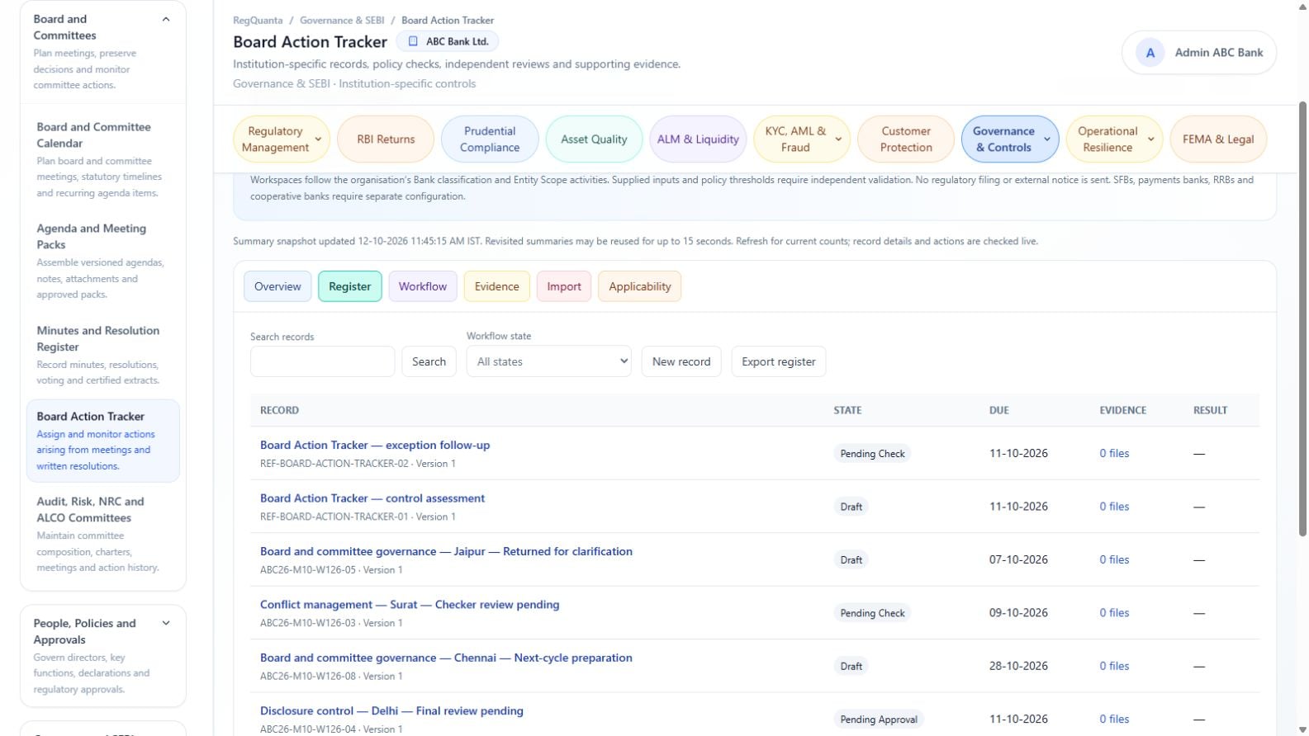Screen dimensions: 1309x736
Task: View evidence files for exception follow-up record
Action: 1114,453
